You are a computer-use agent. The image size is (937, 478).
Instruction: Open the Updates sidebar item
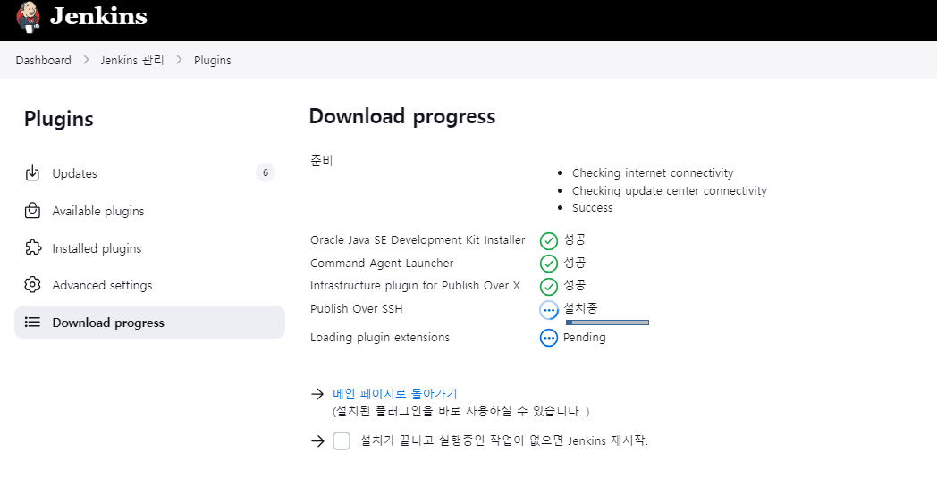point(149,173)
